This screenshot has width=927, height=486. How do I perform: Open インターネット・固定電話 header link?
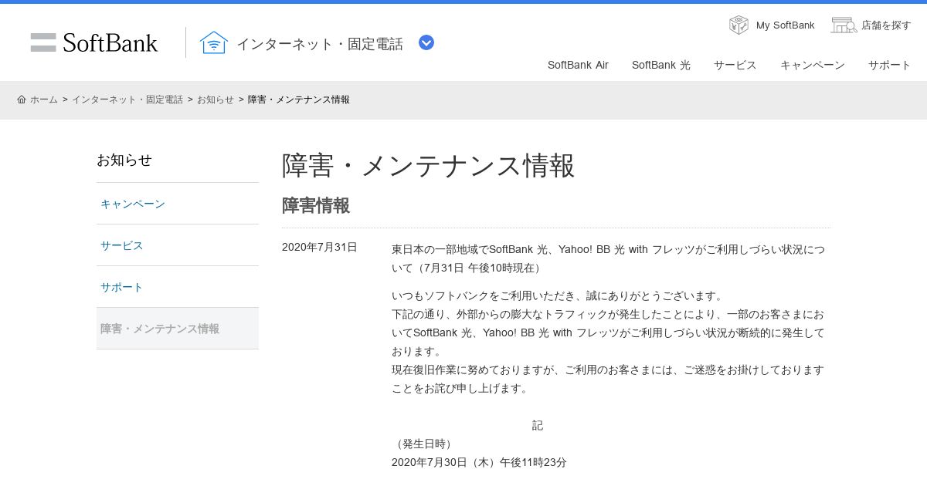320,44
